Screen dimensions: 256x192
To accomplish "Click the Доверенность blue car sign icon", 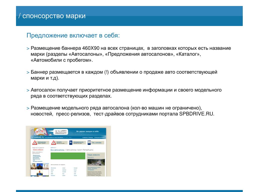I will pyautogui.click(x=71, y=143).
